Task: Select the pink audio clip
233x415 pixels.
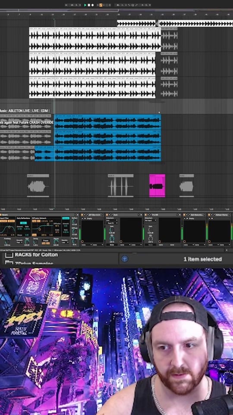Action: (157, 185)
